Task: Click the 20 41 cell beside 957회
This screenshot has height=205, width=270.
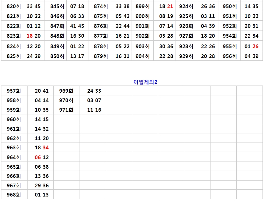Action: [x=41, y=91]
